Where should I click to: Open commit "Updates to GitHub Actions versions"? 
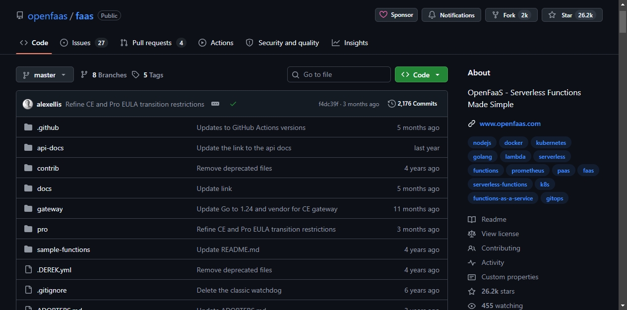pyautogui.click(x=251, y=127)
